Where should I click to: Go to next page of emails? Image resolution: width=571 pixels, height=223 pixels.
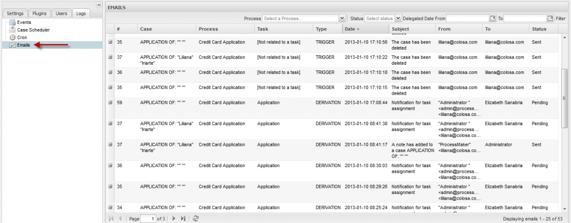pyautogui.click(x=174, y=219)
